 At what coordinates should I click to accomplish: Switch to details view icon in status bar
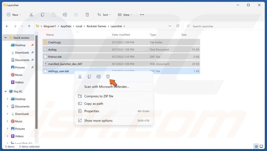[x=256, y=146]
